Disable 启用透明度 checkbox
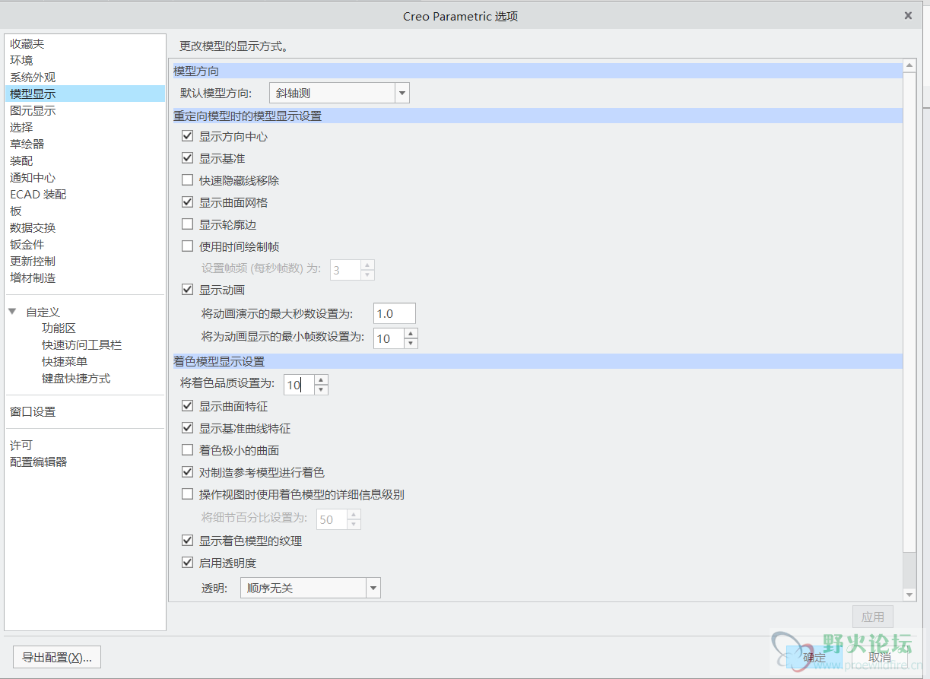The image size is (930, 679). pyautogui.click(x=188, y=563)
